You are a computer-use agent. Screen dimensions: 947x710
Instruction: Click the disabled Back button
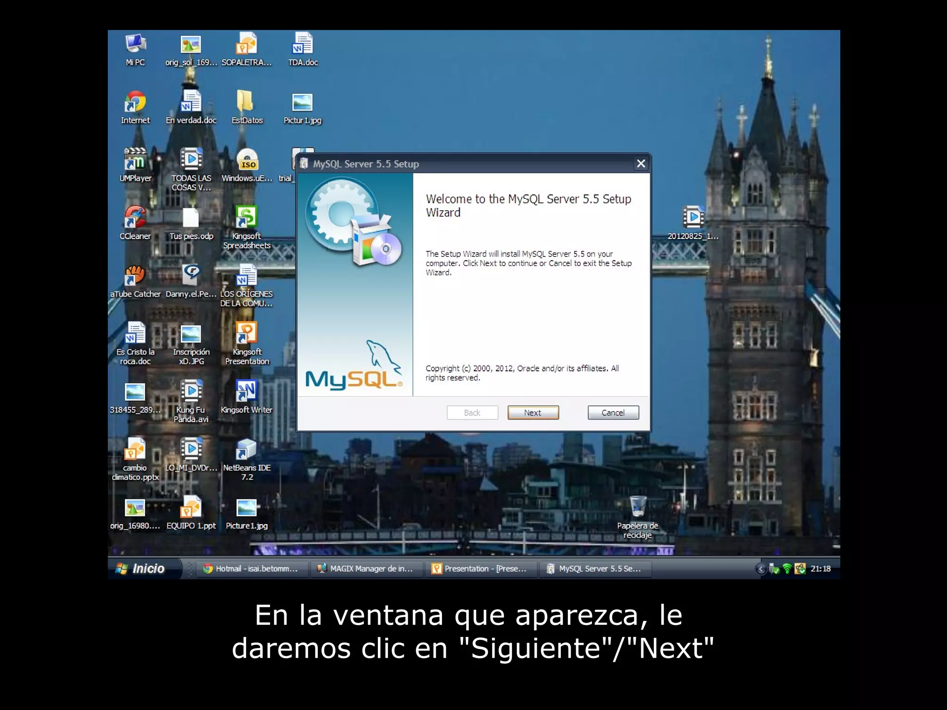pyautogui.click(x=472, y=412)
